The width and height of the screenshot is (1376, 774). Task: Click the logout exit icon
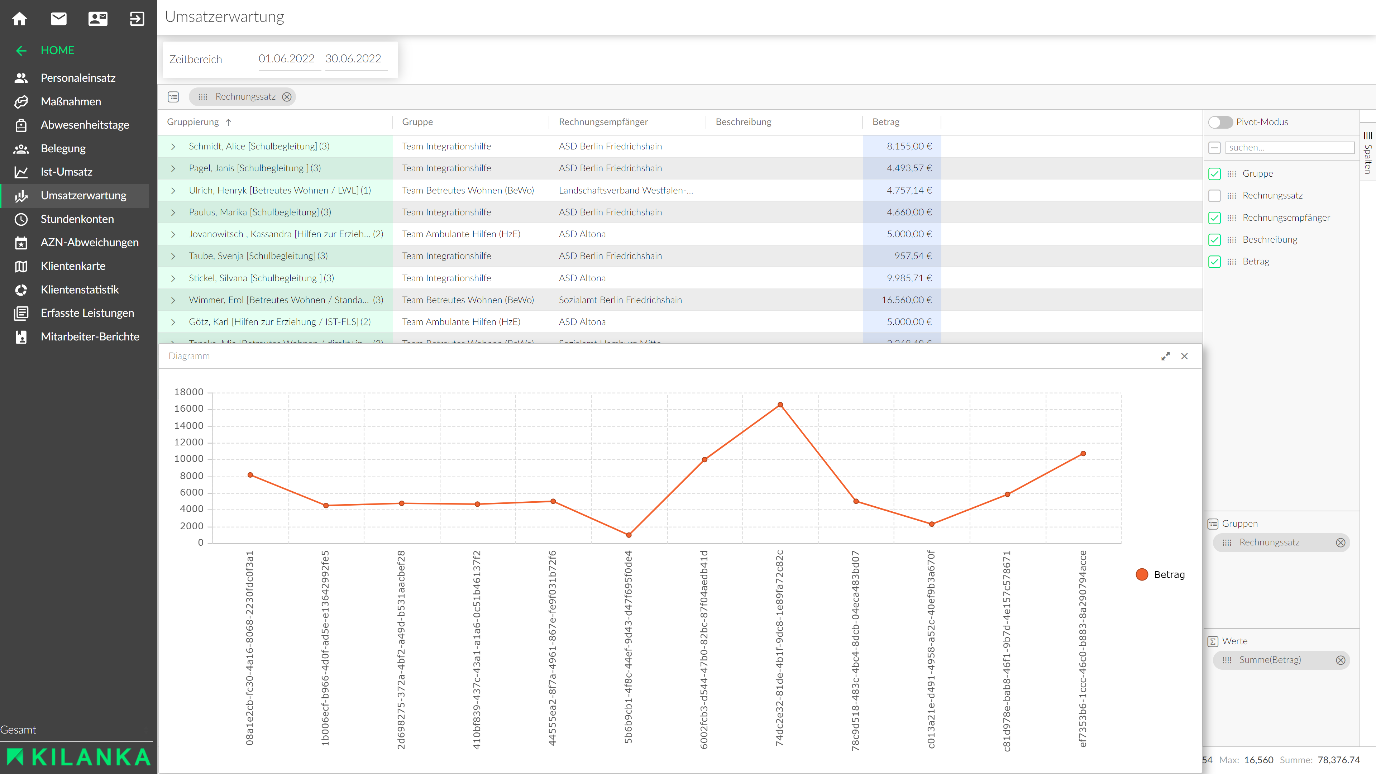(137, 19)
